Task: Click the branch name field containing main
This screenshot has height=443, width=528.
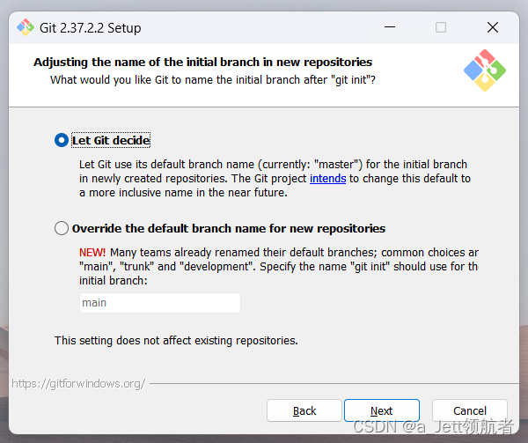Action: click(160, 303)
